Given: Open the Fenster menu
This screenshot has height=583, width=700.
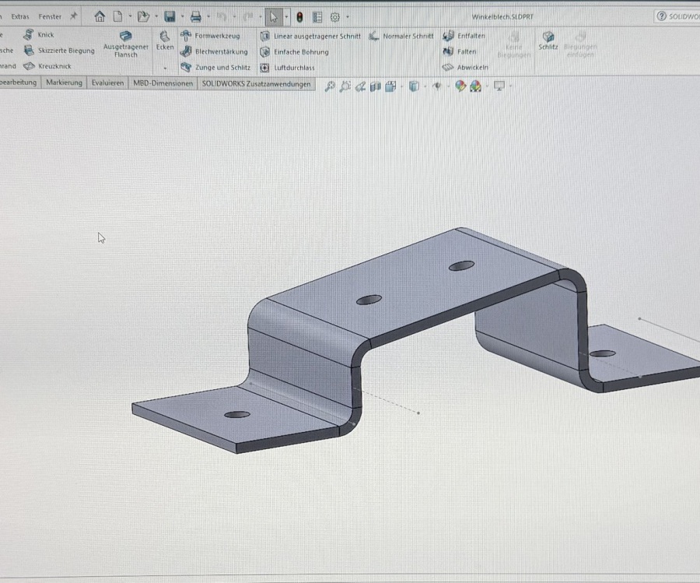Looking at the screenshot, I should pyautogui.click(x=50, y=16).
